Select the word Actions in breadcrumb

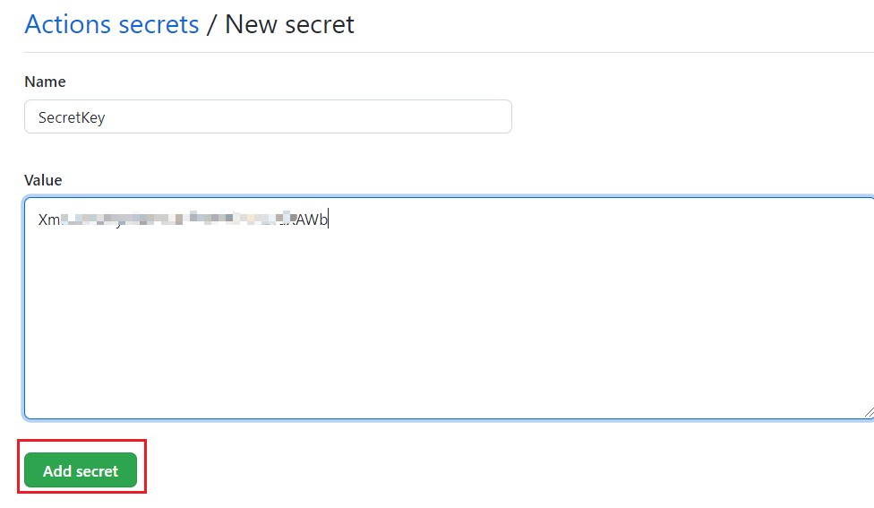[x=68, y=24]
